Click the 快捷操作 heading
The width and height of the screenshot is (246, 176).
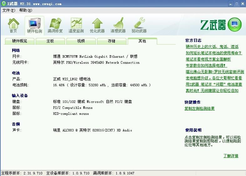tap(193, 102)
